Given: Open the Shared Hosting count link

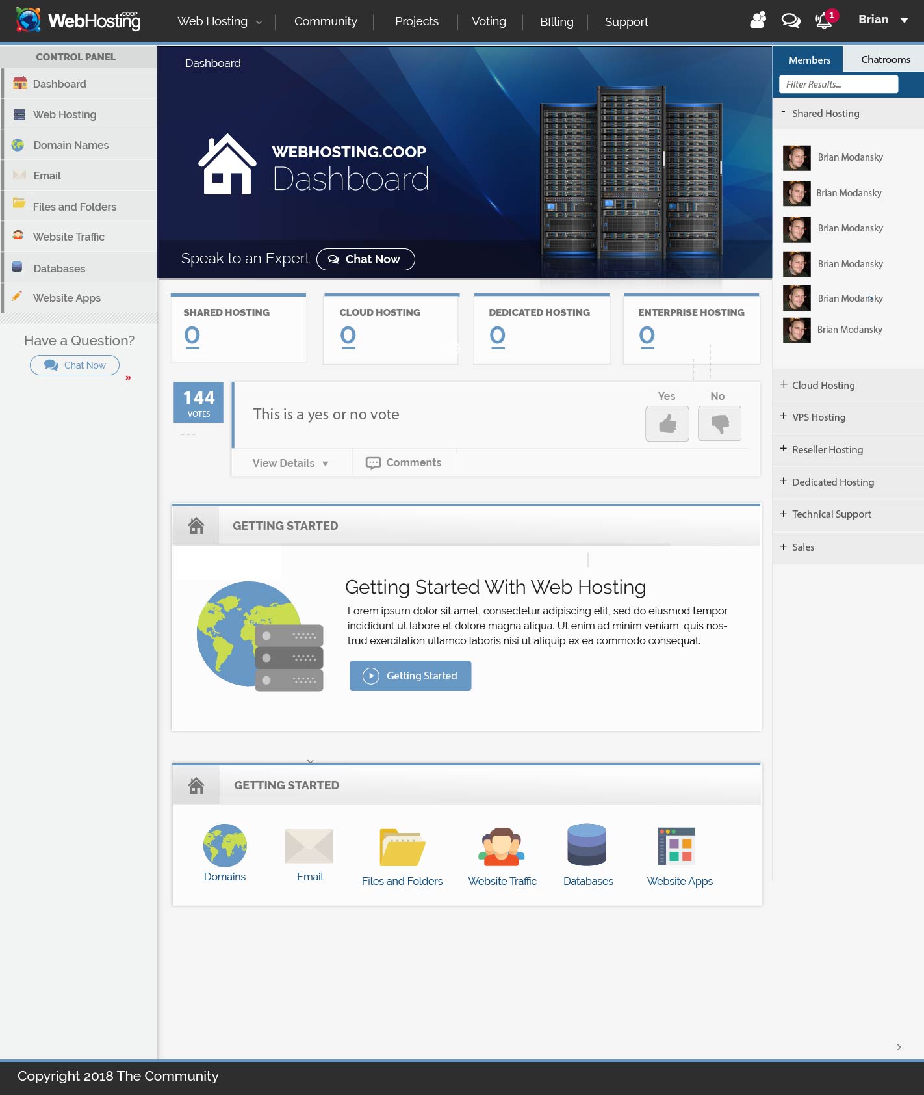Looking at the screenshot, I should (x=192, y=336).
